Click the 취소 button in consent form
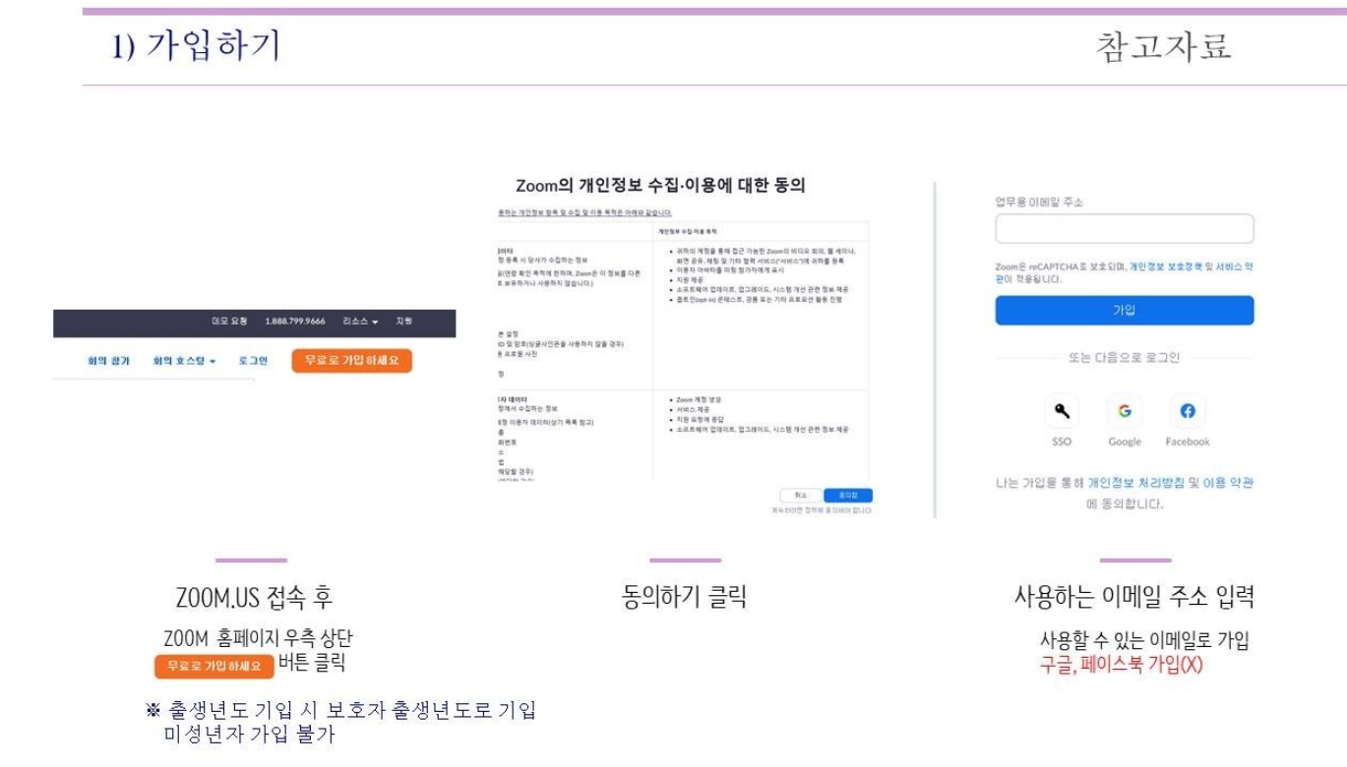 (801, 496)
